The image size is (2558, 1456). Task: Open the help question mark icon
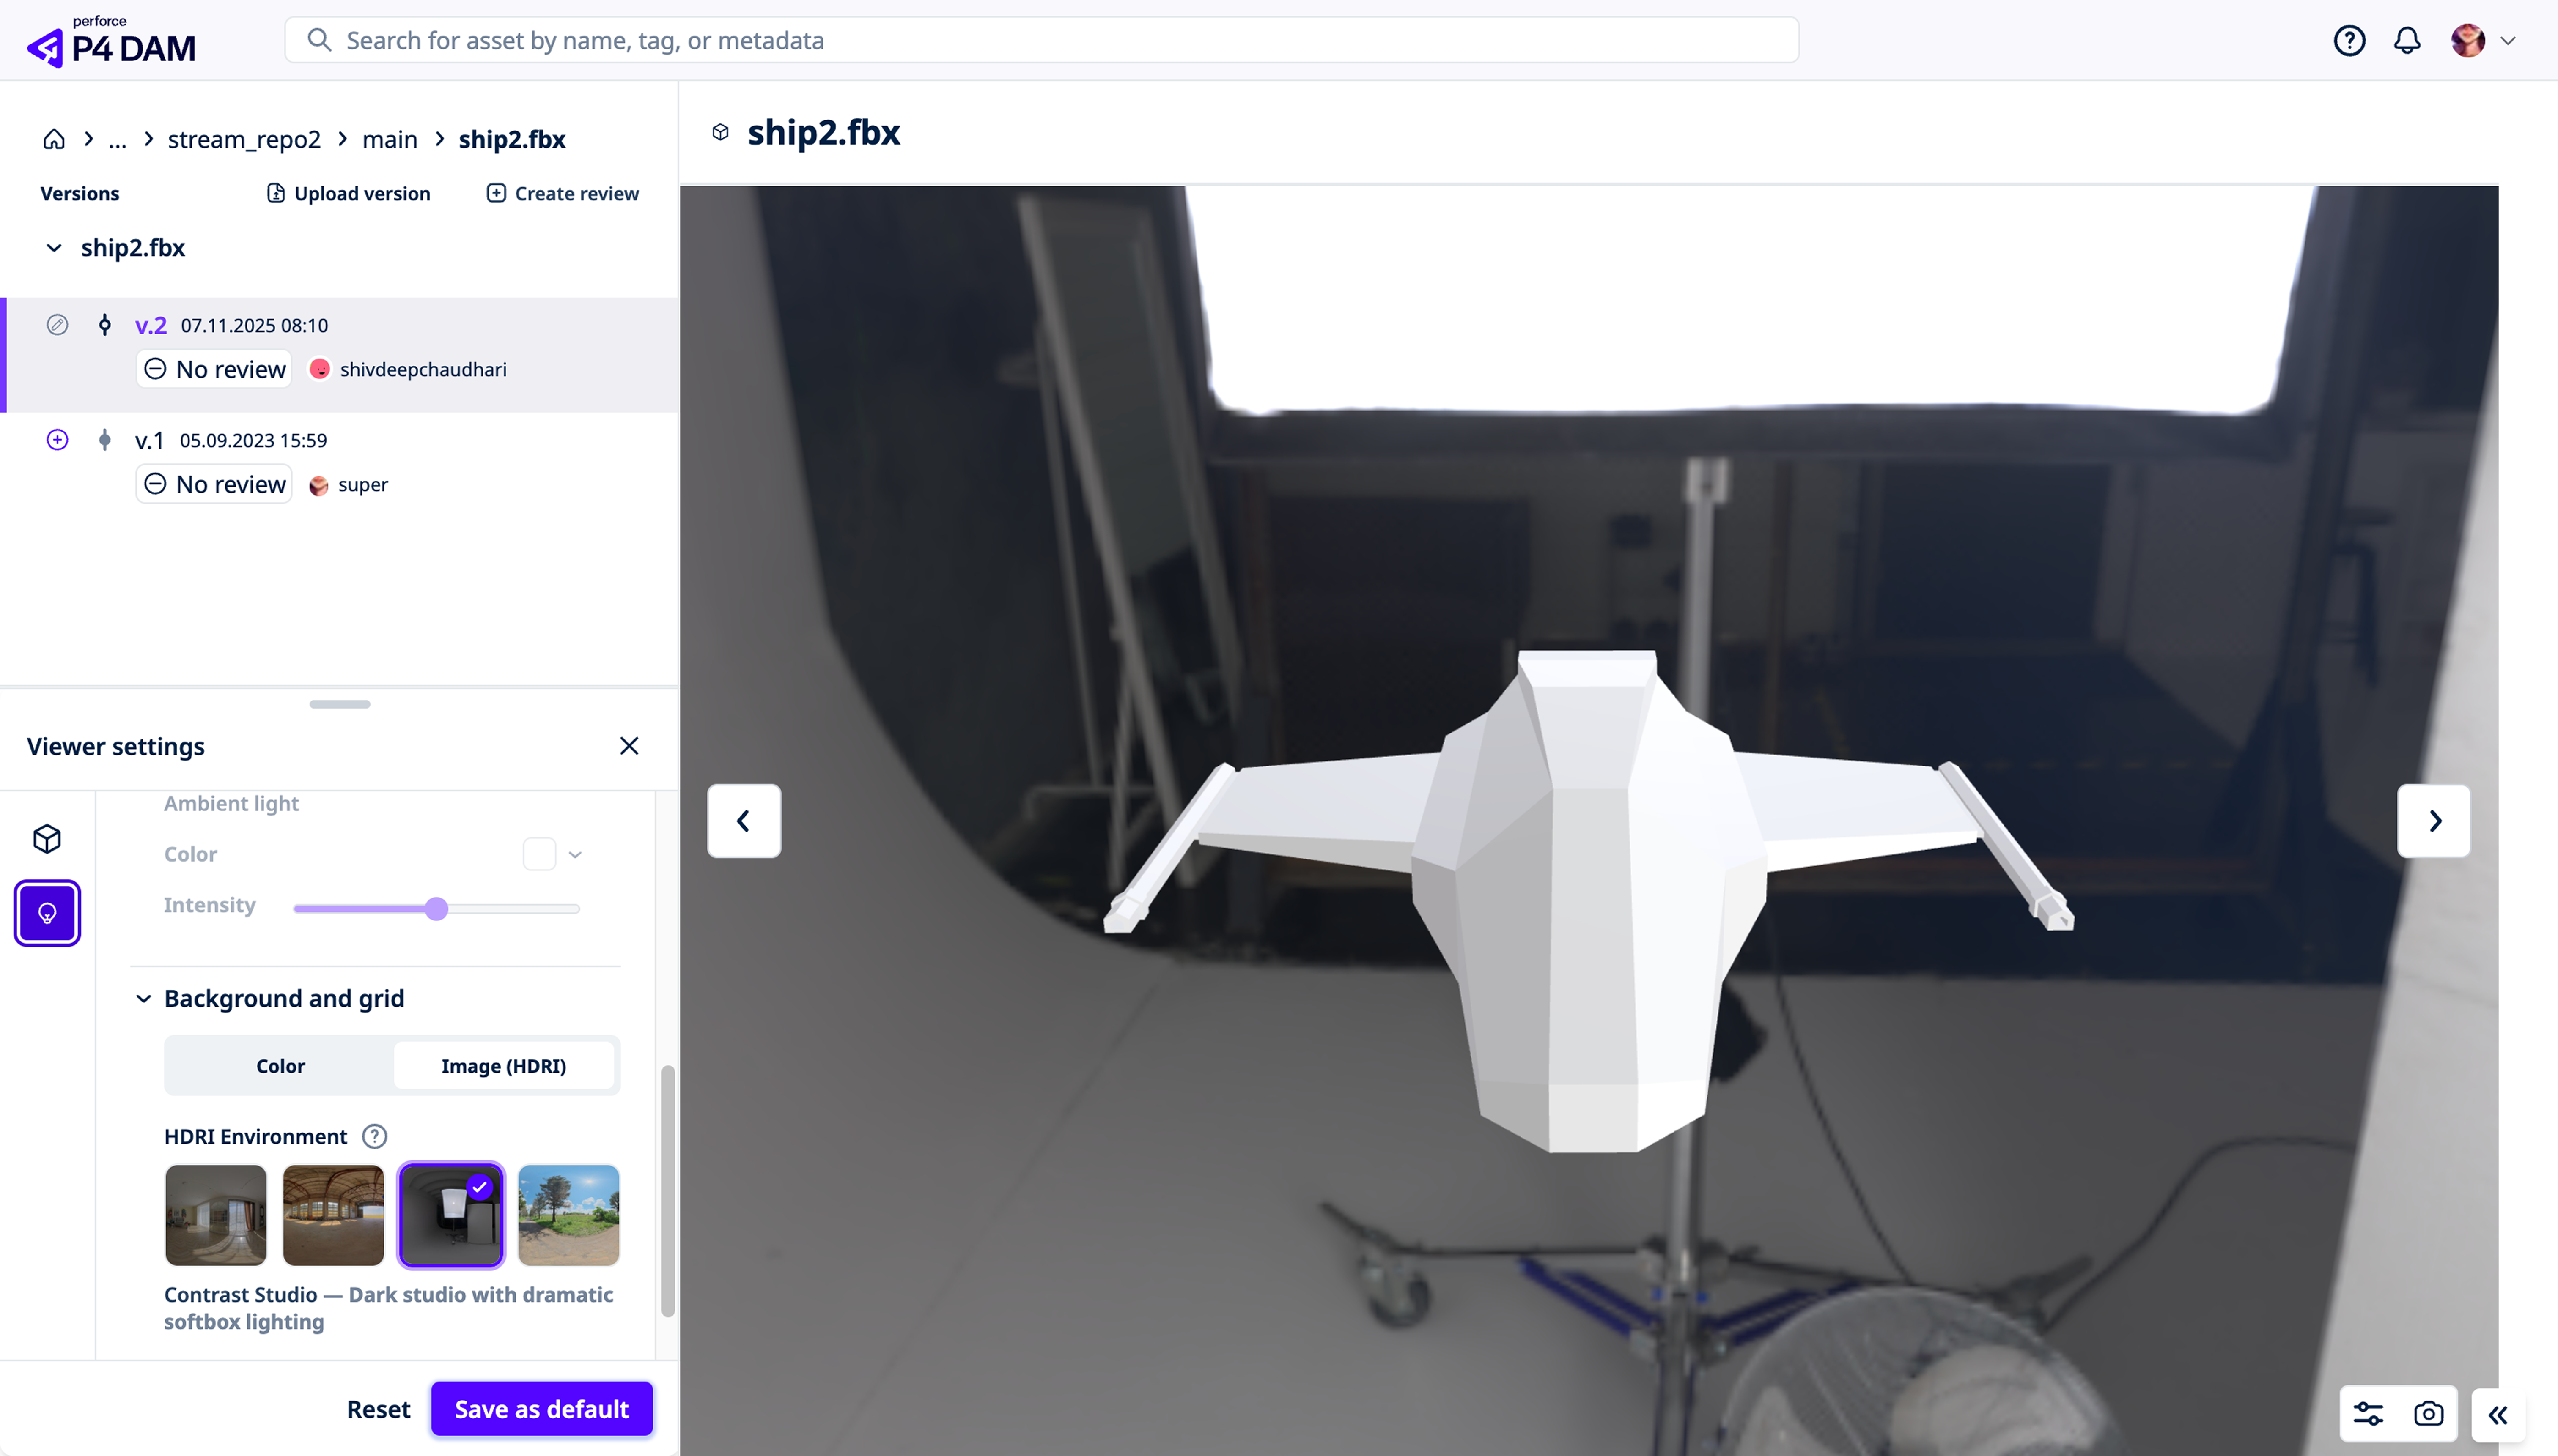(2349, 40)
